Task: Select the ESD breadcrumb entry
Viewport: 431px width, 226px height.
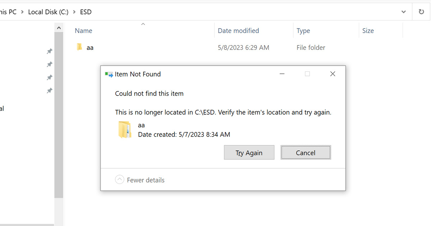Action: tap(85, 11)
